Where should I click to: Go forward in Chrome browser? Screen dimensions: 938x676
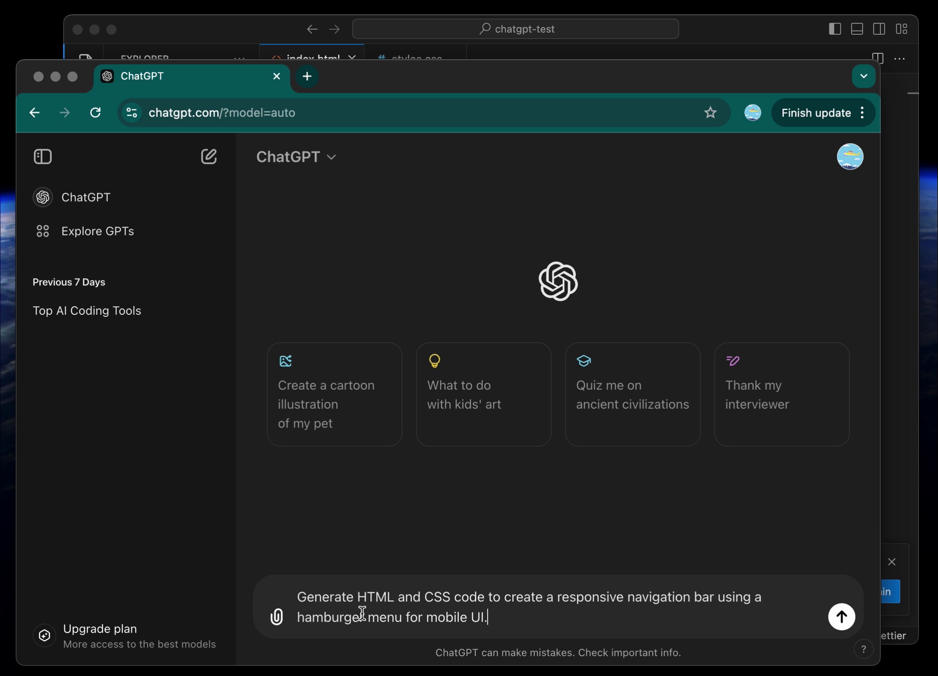[x=64, y=113]
